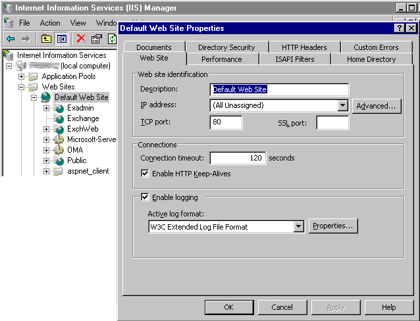Switch to the Performance tab

tap(222, 59)
